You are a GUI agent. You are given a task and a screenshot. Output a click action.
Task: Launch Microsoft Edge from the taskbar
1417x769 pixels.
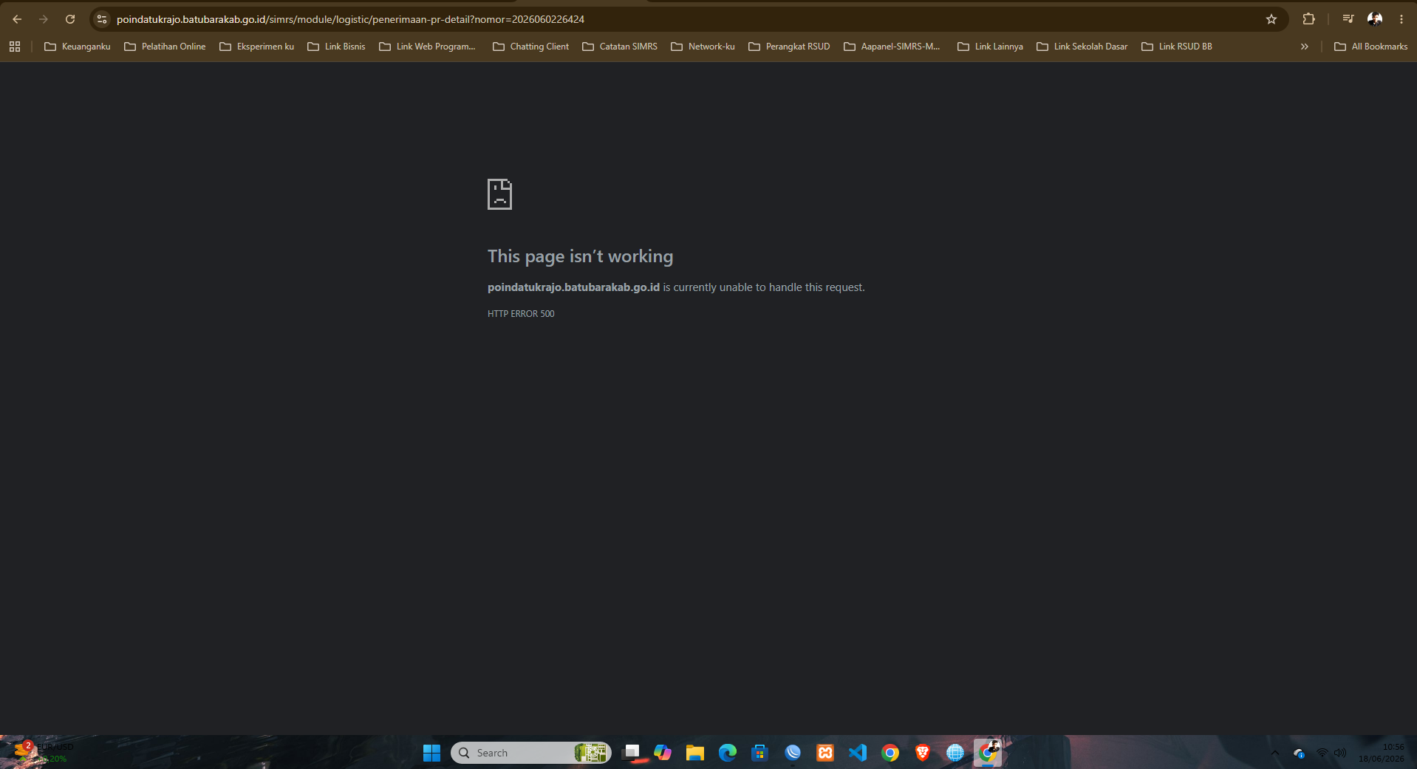pyautogui.click(x=728, y=753)
